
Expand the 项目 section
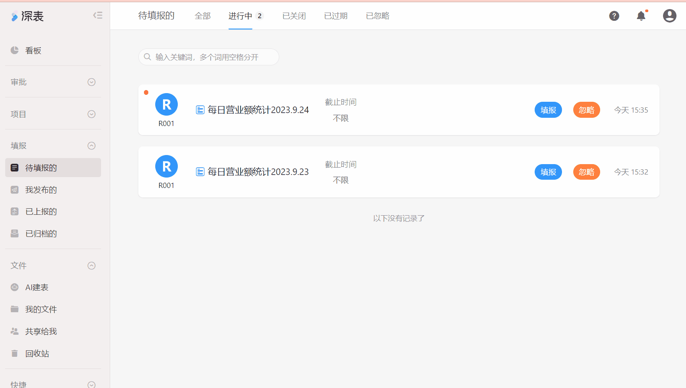[x=91, y=114]
